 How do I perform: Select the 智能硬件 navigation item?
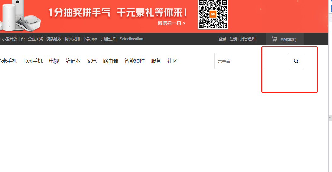pos(135,61)
